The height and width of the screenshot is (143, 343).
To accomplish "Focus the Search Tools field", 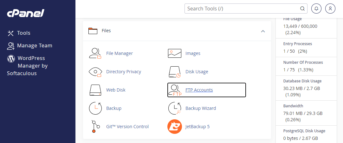I will 246,9.
